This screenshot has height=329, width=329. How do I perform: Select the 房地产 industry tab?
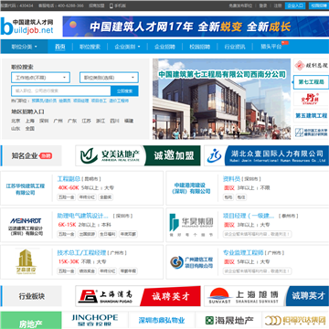(31, 321)
